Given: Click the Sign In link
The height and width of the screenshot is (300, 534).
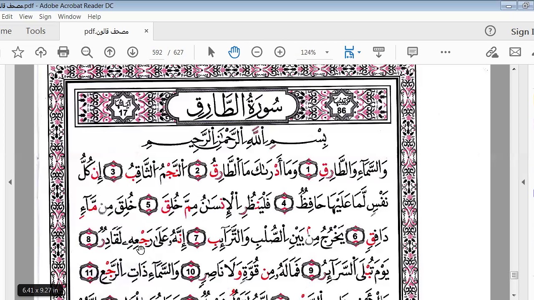Looking at the screenshot, I should point(522,32).
